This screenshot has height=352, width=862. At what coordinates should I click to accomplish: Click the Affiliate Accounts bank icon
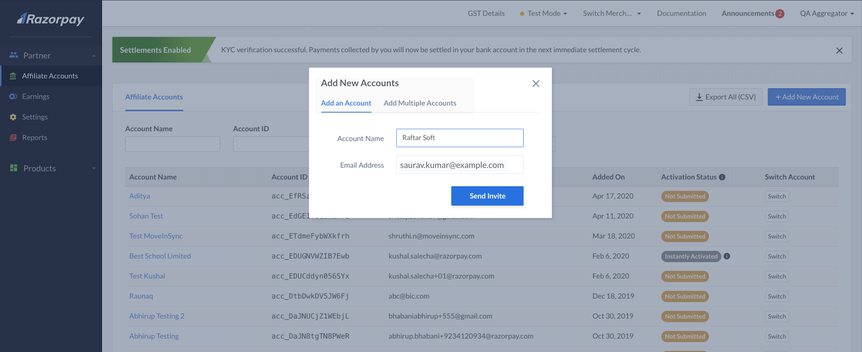[x=13, y=76]
